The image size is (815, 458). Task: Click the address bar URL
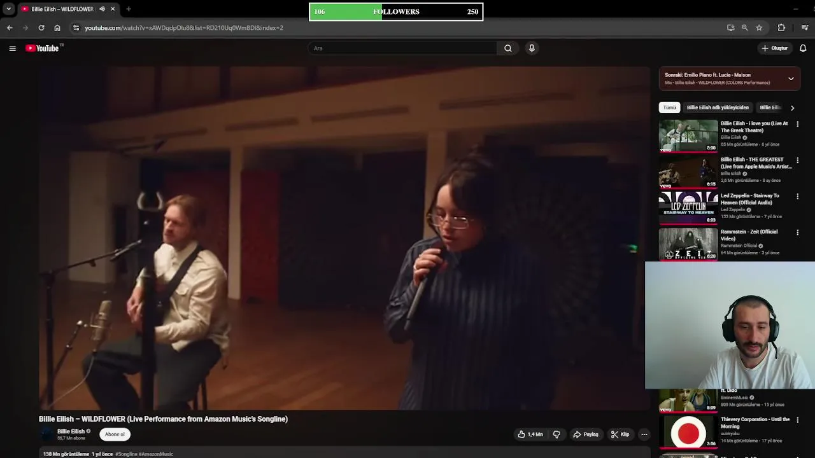[184, 28]
